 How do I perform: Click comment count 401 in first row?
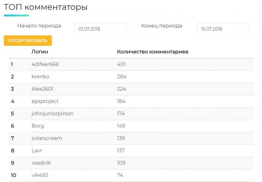click(x=121, y=64)
